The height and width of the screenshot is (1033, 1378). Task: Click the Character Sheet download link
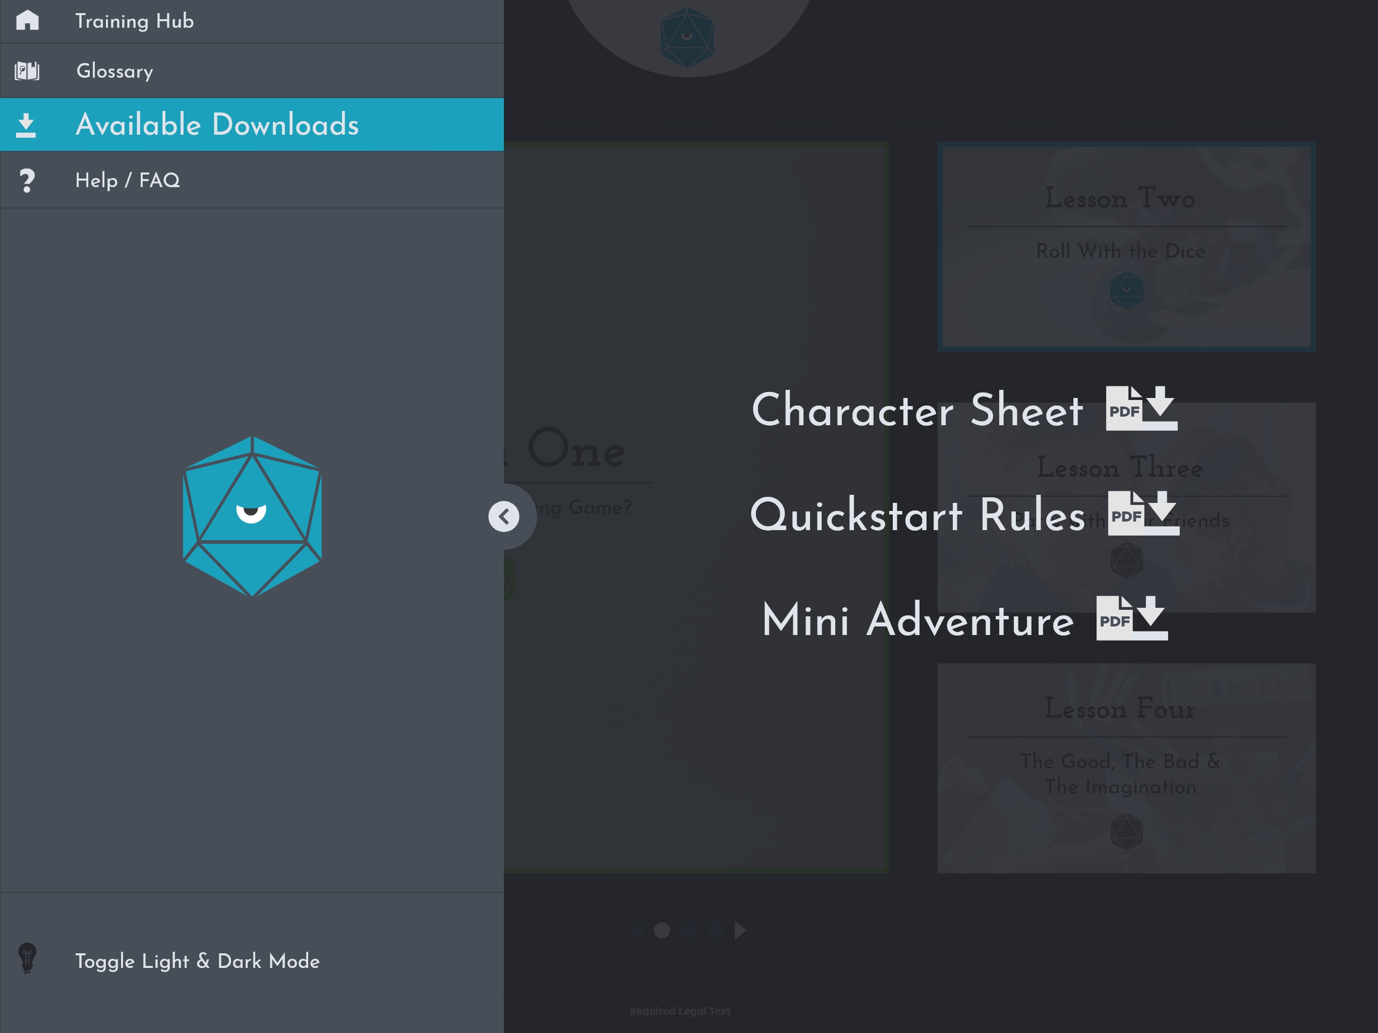point(917,410)
